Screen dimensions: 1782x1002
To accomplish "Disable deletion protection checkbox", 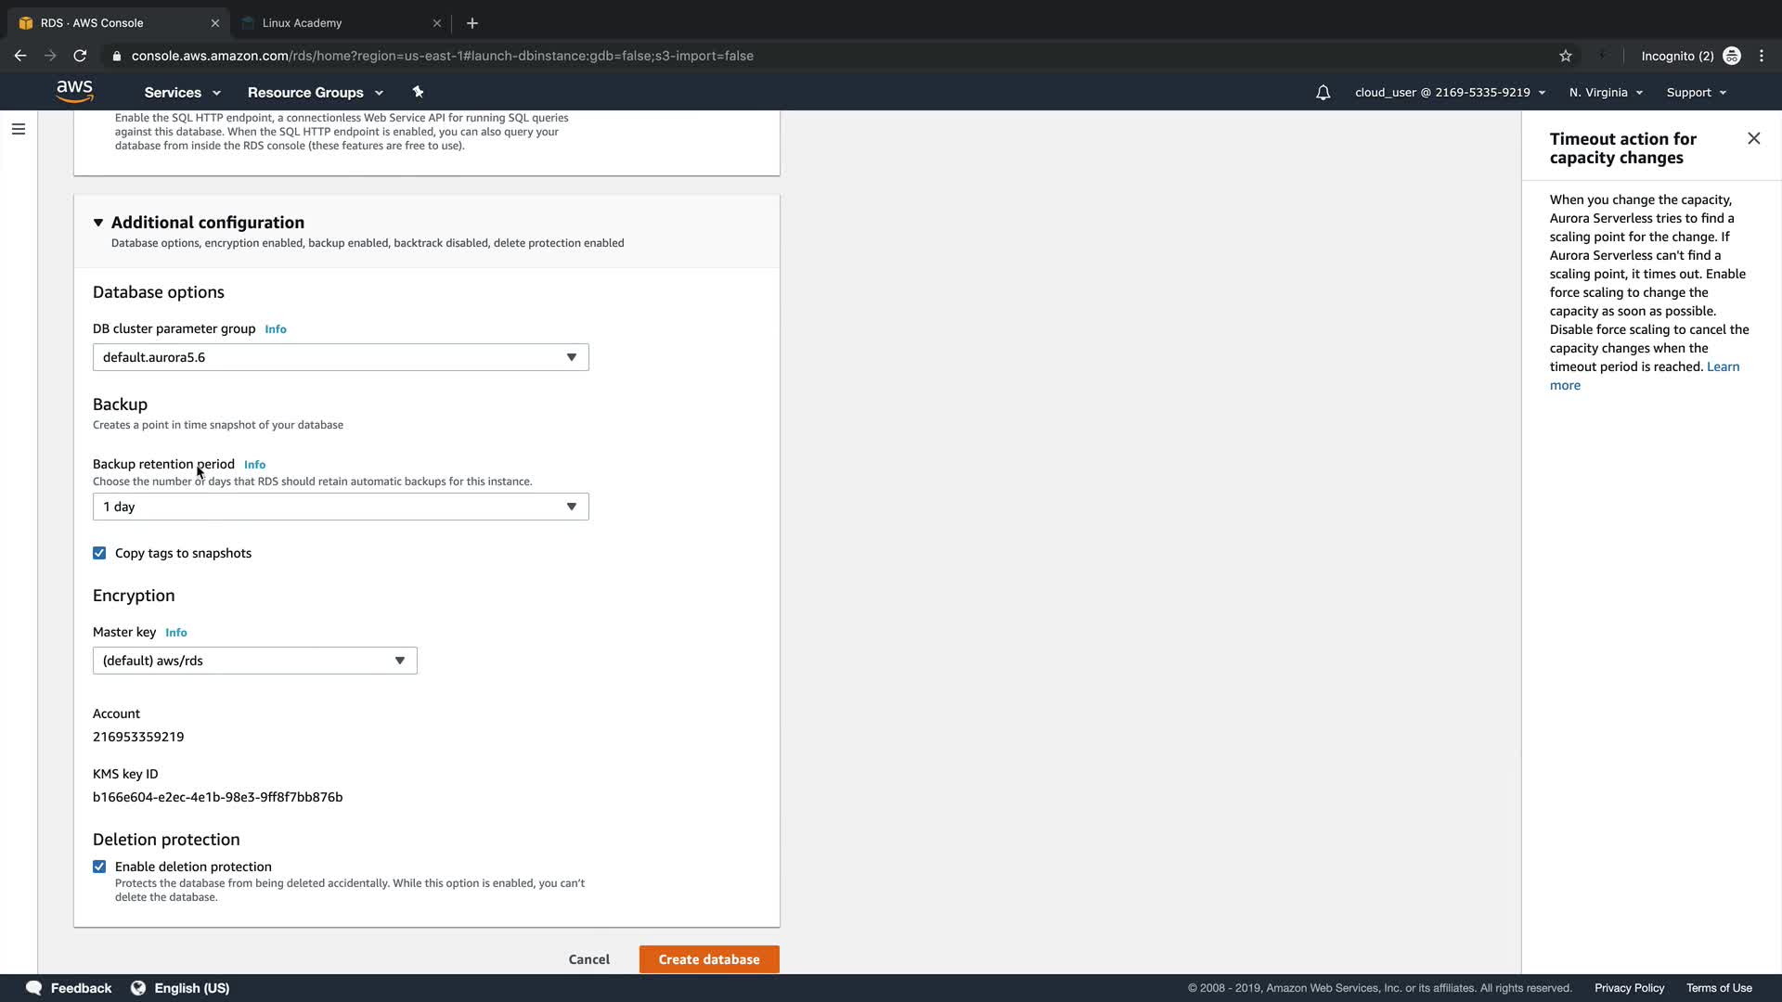I will (99, 867).
